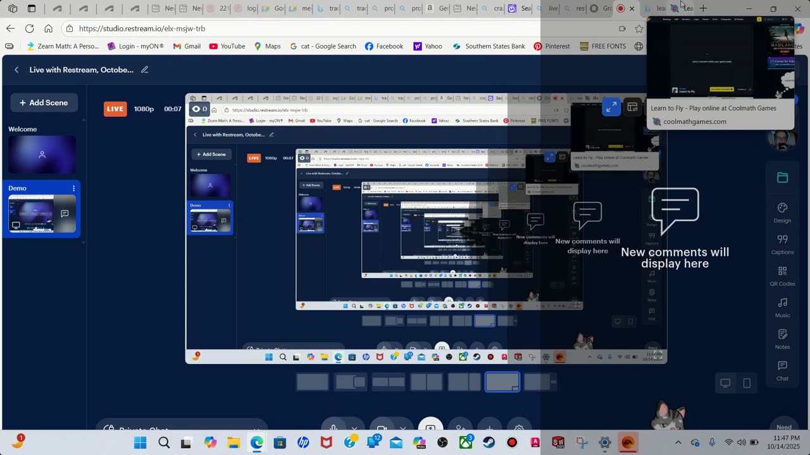Screen dimensions: 810x455
Task: Click the browser back button
Action: point(10,28)
